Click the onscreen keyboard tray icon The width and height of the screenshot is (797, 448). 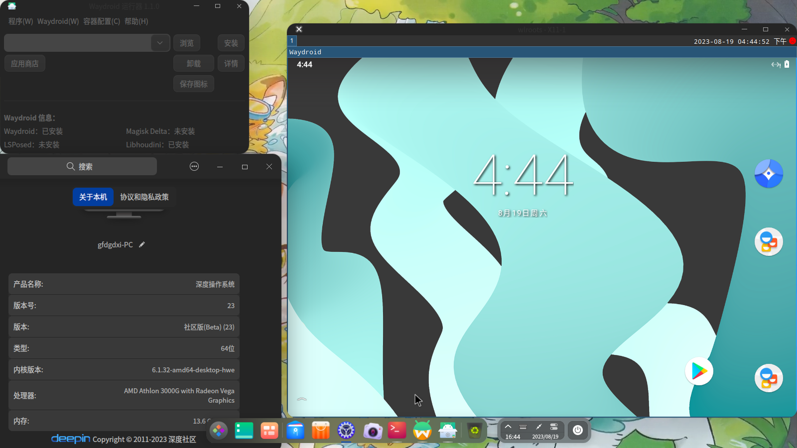(x=523, y=427)
